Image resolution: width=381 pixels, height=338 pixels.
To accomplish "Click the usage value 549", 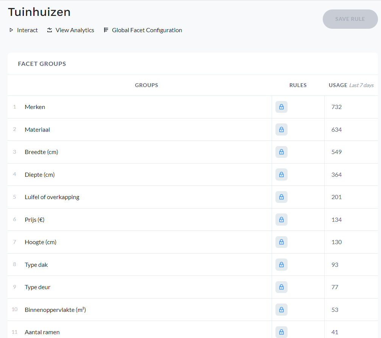I will [336, 152].
